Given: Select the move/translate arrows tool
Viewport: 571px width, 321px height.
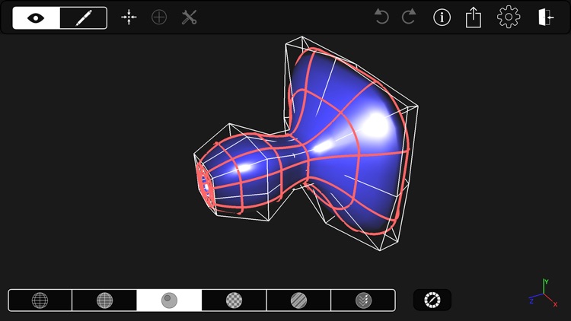Looking at the screenshot, I should tap(129, 17).
